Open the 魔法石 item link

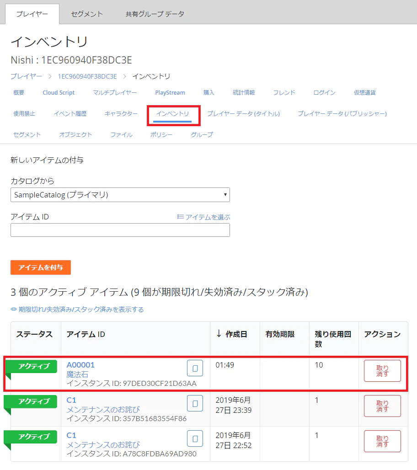pyautogui.click(x=77, y=374)
